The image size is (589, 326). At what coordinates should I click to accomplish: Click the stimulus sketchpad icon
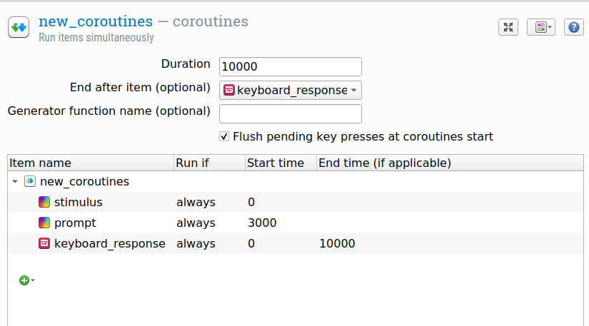pos(44,202)
